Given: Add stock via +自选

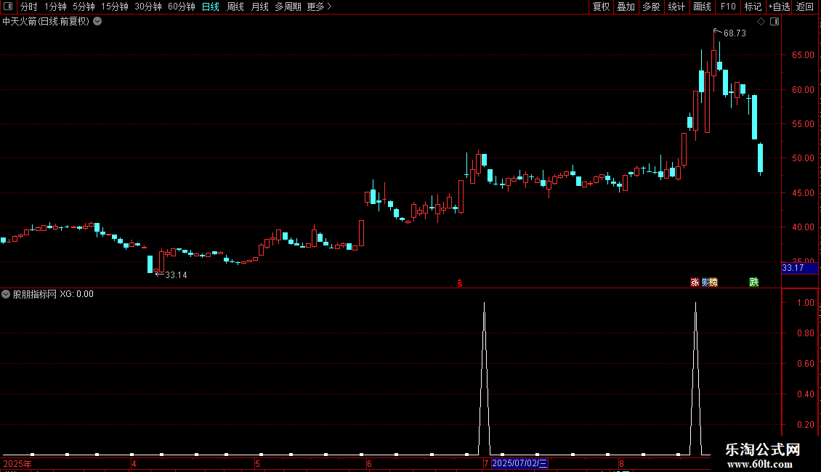Looking at the screenshot, I should 779,7.
